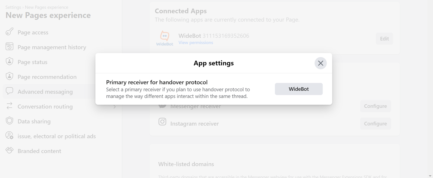This screenshot has width=433, height=178.
Task: Open Page recommendation settings
Action: pos(47,77)
